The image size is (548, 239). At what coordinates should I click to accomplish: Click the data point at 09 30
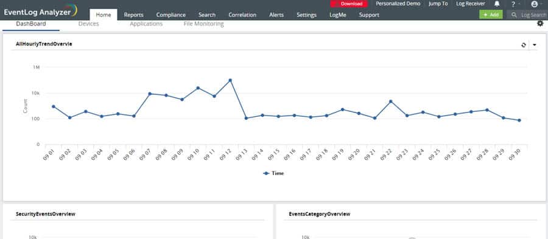click(519, 120)
